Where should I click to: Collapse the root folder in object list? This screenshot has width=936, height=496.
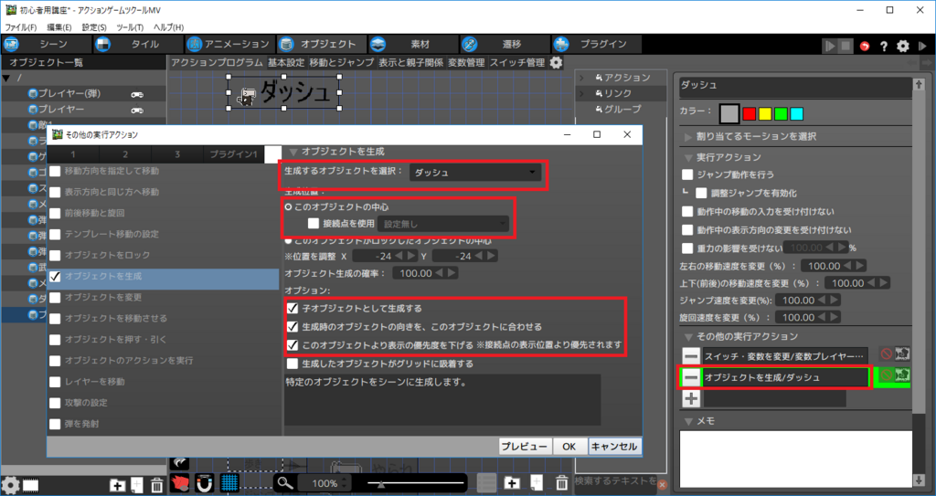tap(6, 79)
